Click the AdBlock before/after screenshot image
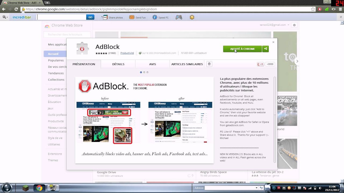 (x=144, y=120)
